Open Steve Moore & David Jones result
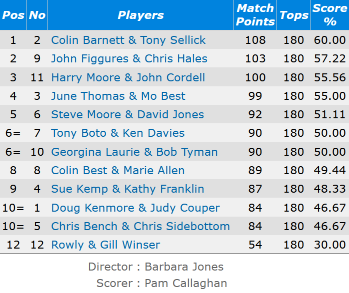 127,114
